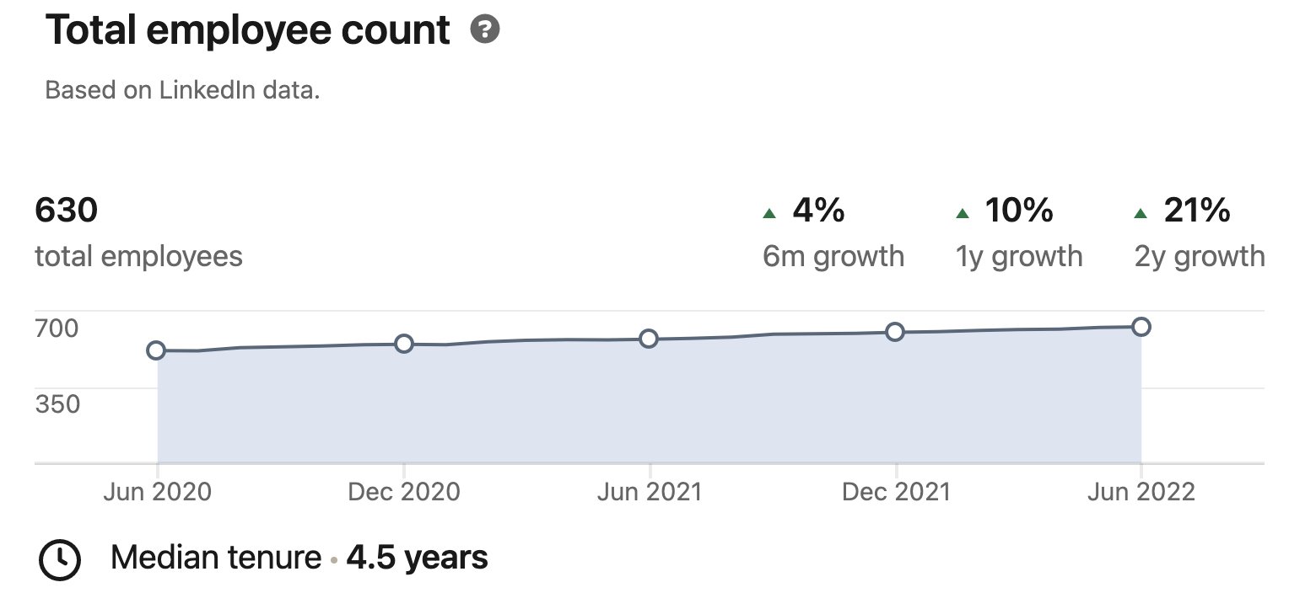Click the "2y growth" label
Viewport: 1289px width, 593px height.
click(1200, 256)
